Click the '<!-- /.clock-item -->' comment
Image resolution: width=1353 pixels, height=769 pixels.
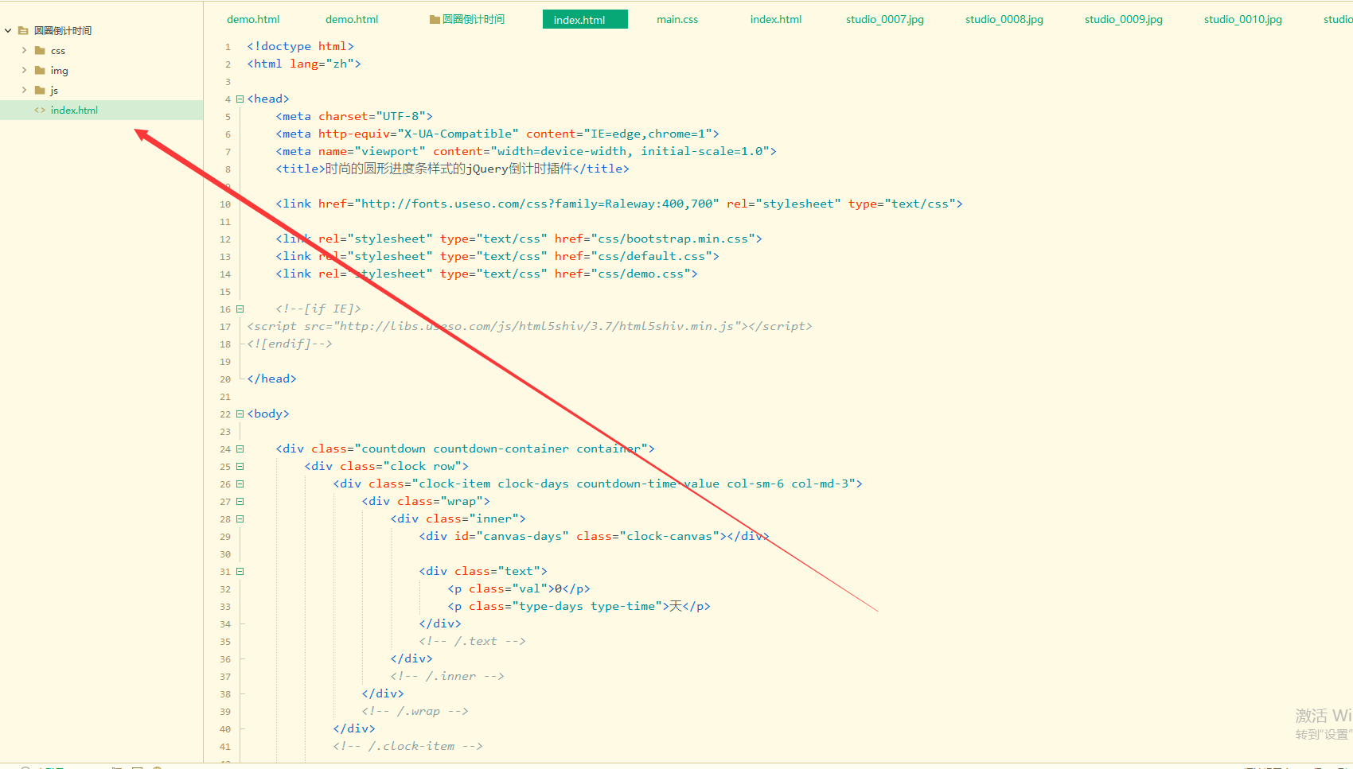click(407, 746)
